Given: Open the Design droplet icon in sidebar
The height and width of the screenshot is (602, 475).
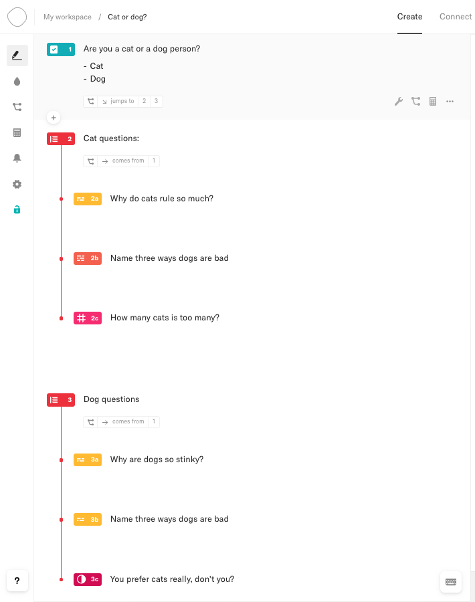Looking at the screenshot, I should click(x=17, y=82).
